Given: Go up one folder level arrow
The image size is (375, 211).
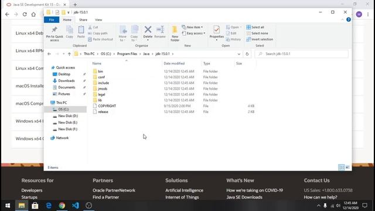Looking at the screenshot, I should (69, 54).
